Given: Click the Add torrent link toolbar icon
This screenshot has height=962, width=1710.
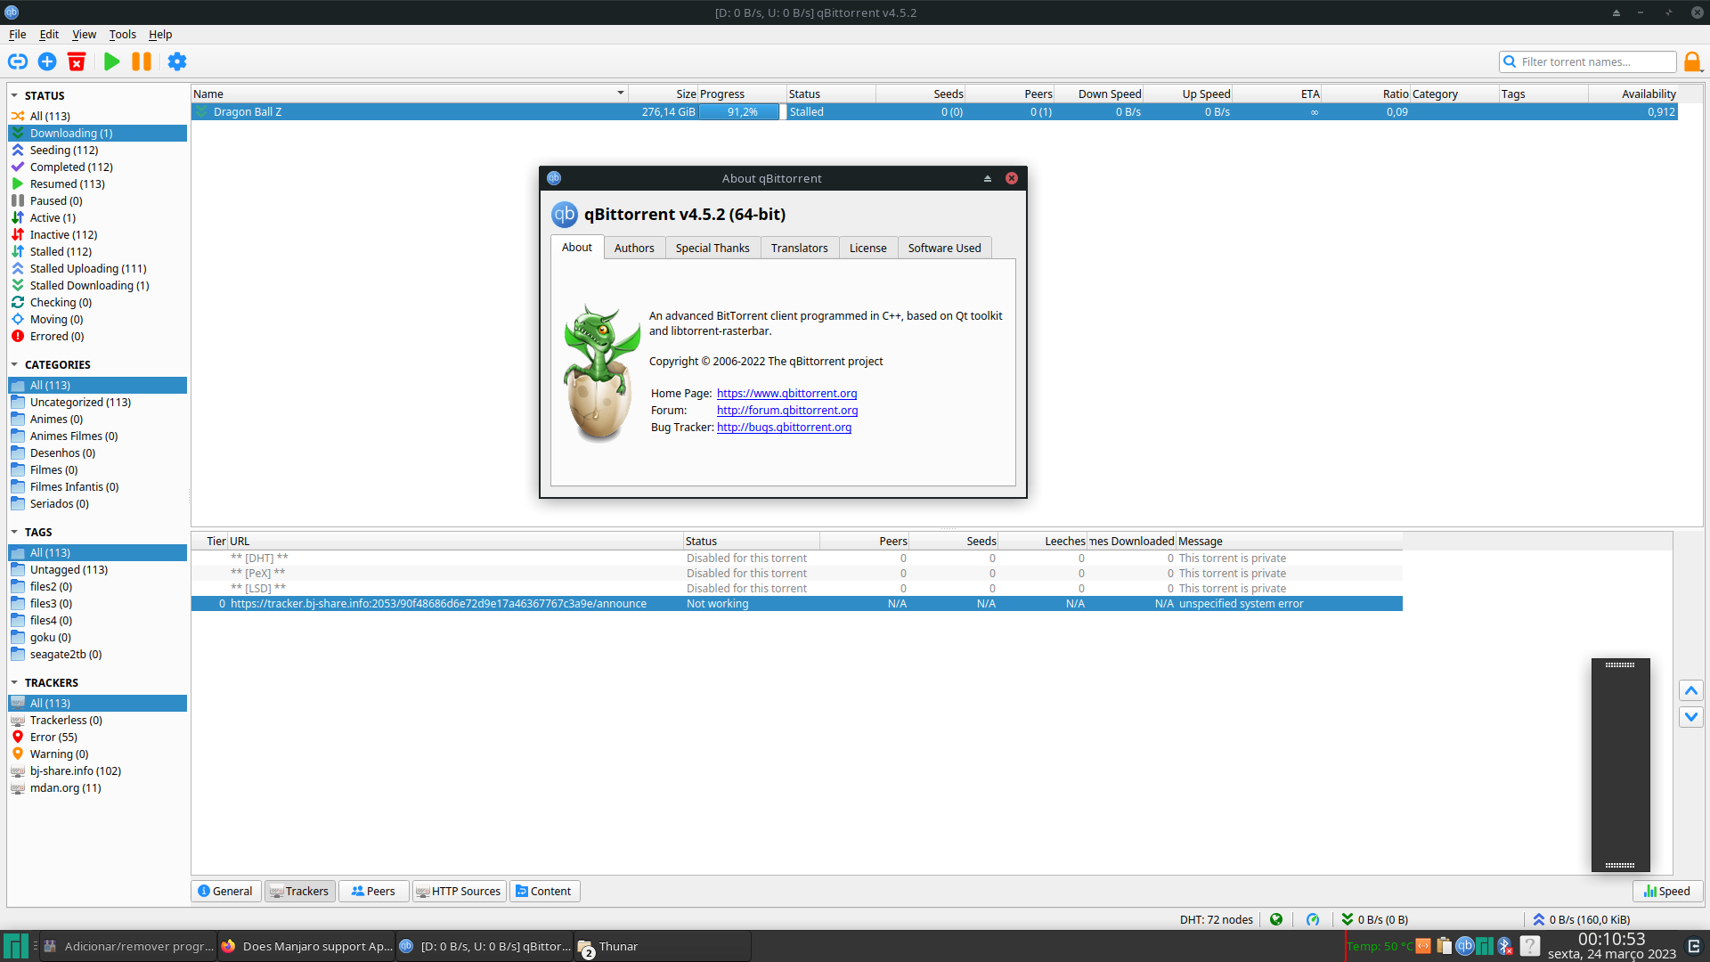Looking at the screenshot, I should (x=18, y=61).
